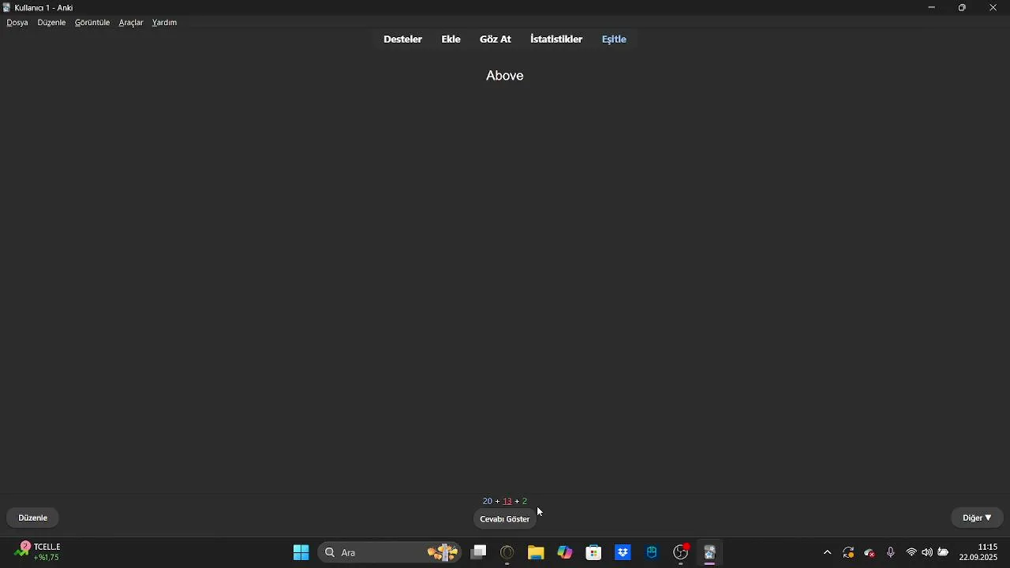
Task: Click Ekle to add a card
Action: 451,39
